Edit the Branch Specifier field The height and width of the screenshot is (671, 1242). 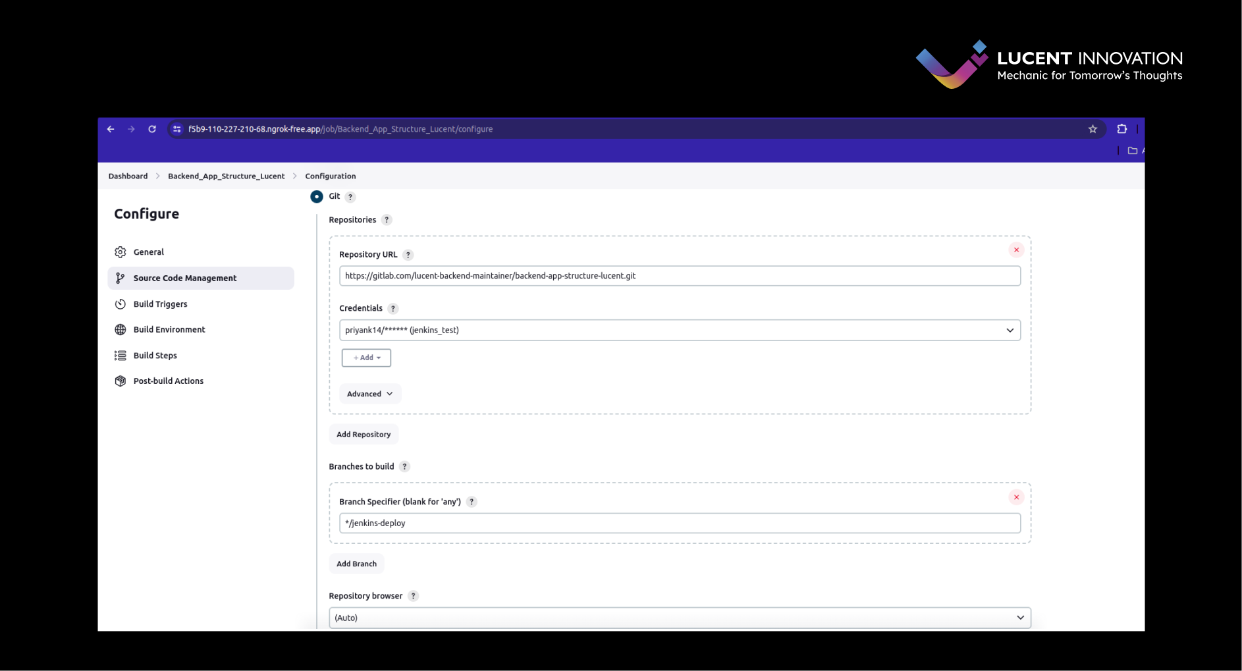[x=680, y=523]
